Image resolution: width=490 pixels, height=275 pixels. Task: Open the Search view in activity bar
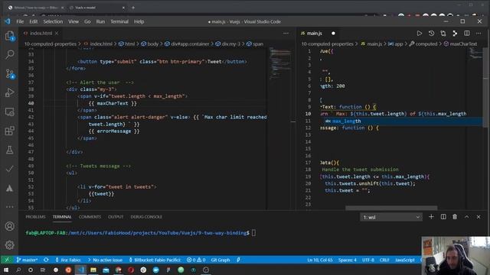(10, 54)
